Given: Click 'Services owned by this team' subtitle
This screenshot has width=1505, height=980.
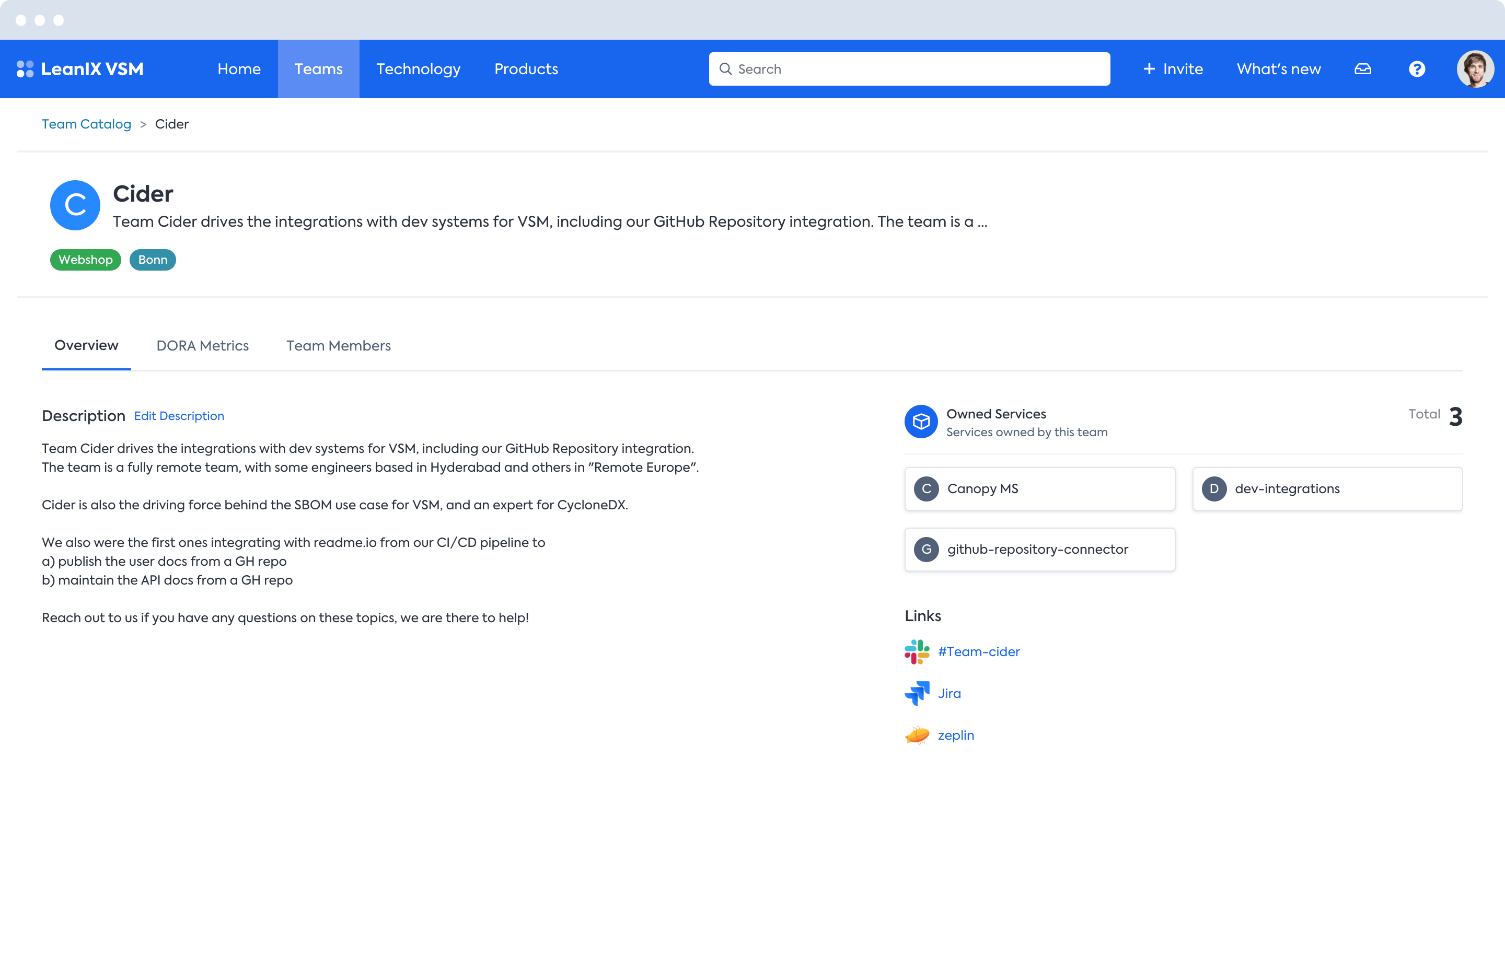Looking at the screenshot, I should pyautogui.click(x=1027, y=433).
